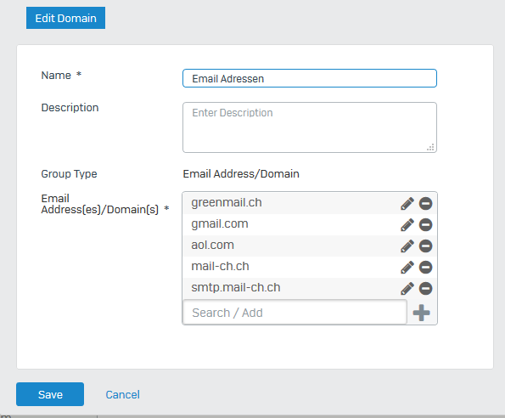Grab the description box resize handle
This screenshot has height=418, width=505.
click(x=430, y=147)
